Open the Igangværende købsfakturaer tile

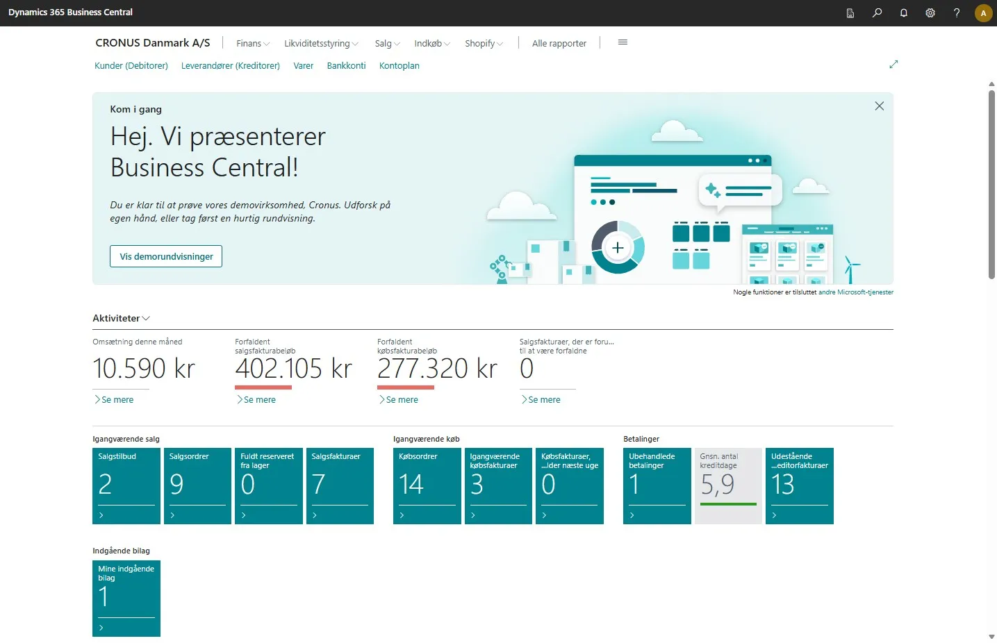(x=498, y=486)
